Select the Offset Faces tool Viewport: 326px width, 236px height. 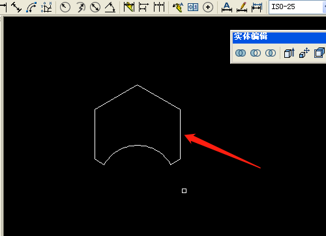click(319, 53)
